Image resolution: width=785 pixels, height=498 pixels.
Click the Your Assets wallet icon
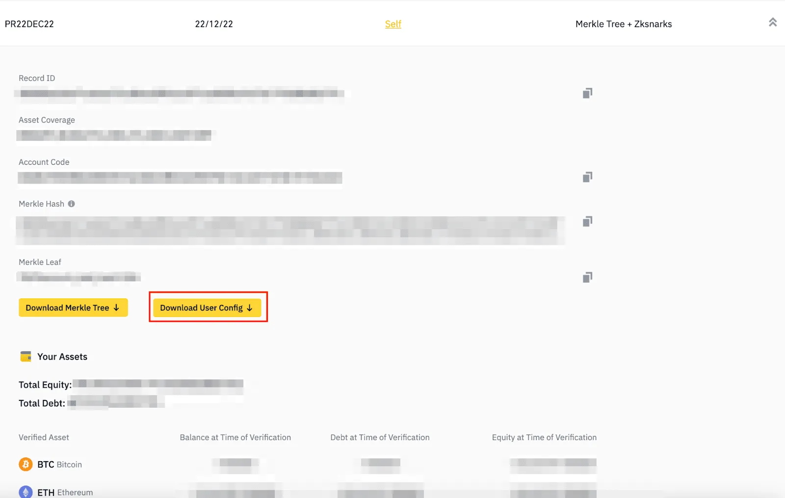[26, 357]
